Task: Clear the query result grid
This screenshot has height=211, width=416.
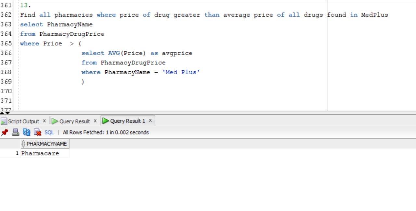Action: tap(37, 132)
